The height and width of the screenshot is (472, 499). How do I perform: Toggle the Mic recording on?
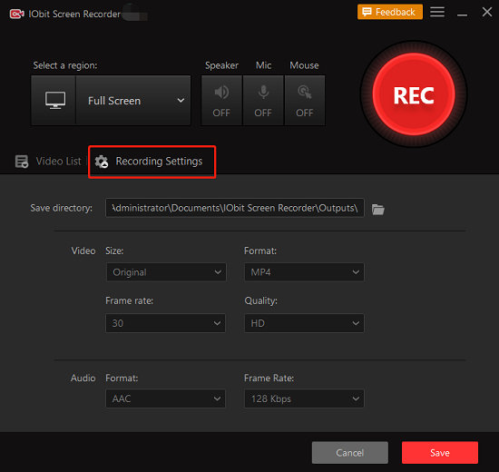coord(263,101)
